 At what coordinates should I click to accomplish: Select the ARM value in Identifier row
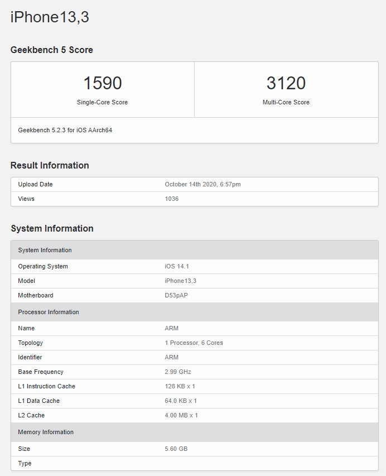[171, 357]
